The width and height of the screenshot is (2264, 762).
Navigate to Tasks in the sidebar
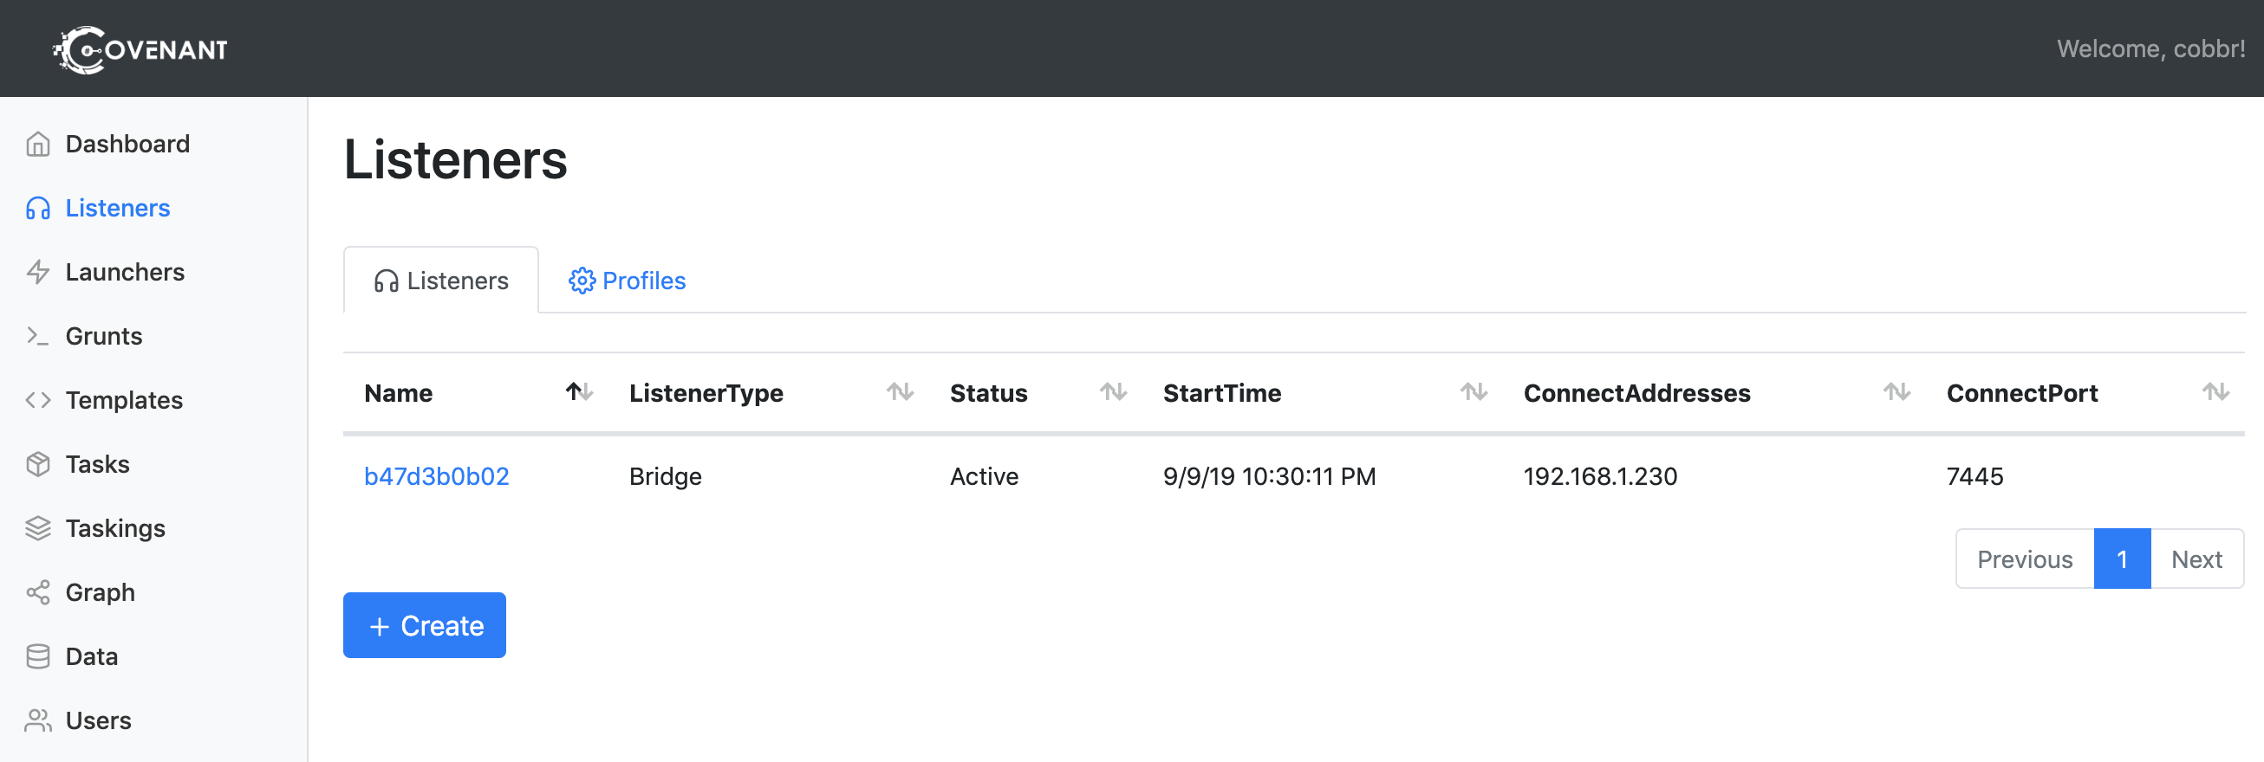tap(98, 464)
